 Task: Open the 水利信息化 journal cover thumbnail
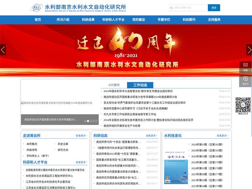click(x=176, y=168)
